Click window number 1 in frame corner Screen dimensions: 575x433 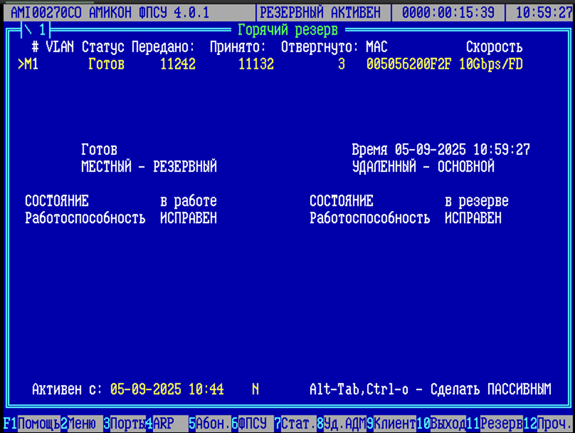(x=42, y=29)
